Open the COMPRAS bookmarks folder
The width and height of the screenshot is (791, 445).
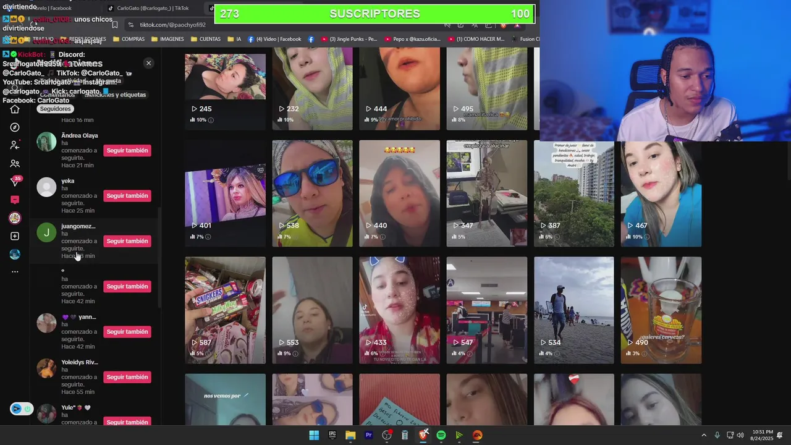(129, 39)
